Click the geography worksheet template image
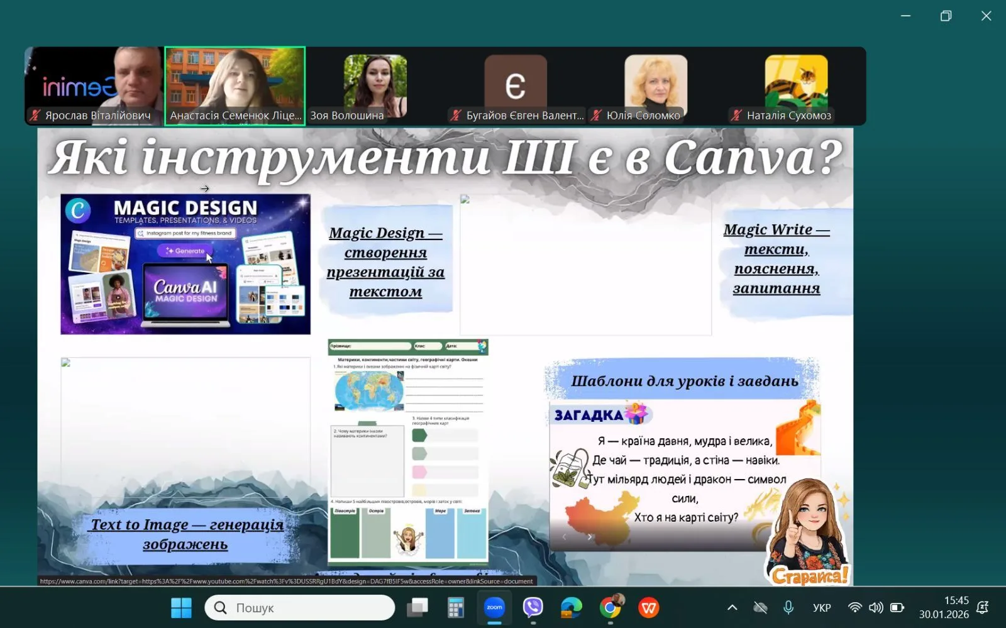Image resolution: width=1006 pixels, height=628 pixels. pos(408,451)
